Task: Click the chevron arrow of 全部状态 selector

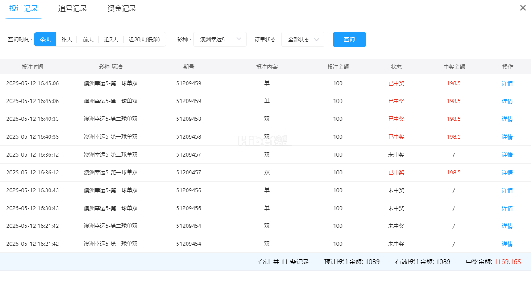Action: [x=317, y=39]
